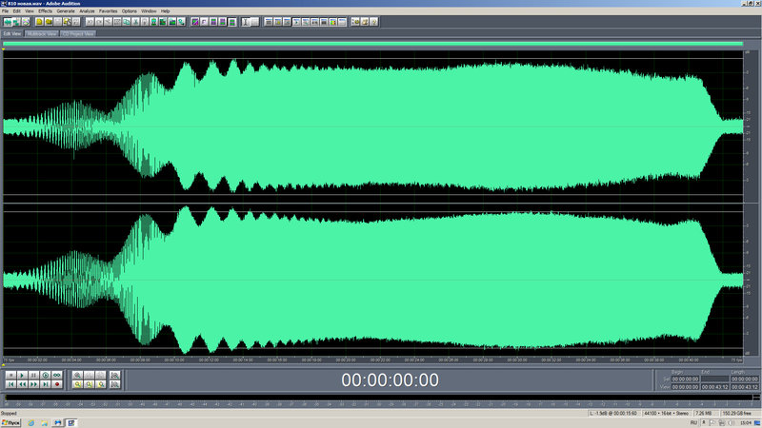Click the View Begin time field
This screenshot has width=762, height=428.
tap(685, 387)
